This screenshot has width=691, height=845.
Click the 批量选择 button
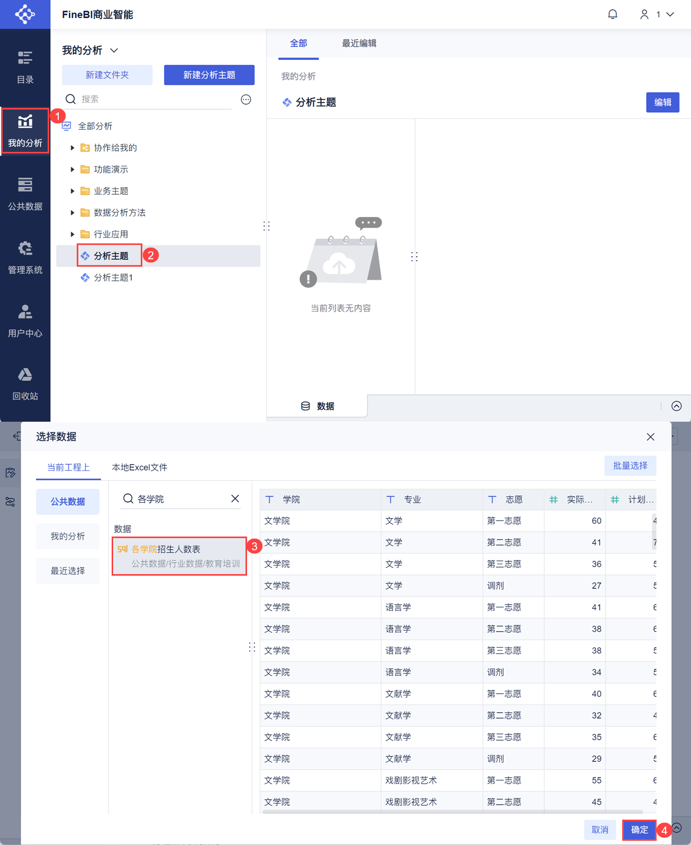click(x=630, y=466)
